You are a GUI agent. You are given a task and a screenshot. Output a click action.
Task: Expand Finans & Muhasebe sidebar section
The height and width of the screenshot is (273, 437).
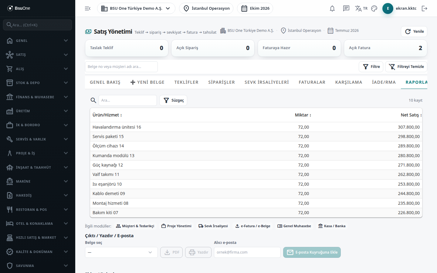pyautogui.click(x=38, y=97)
